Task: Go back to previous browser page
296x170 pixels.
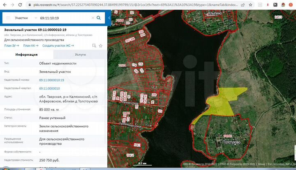Action: (x=4, y=5)
